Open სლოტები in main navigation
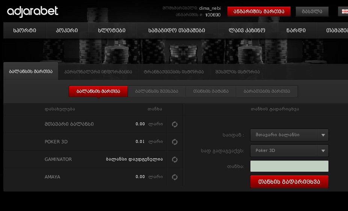This screenshot has height=211, width=348. coord(111,30)
